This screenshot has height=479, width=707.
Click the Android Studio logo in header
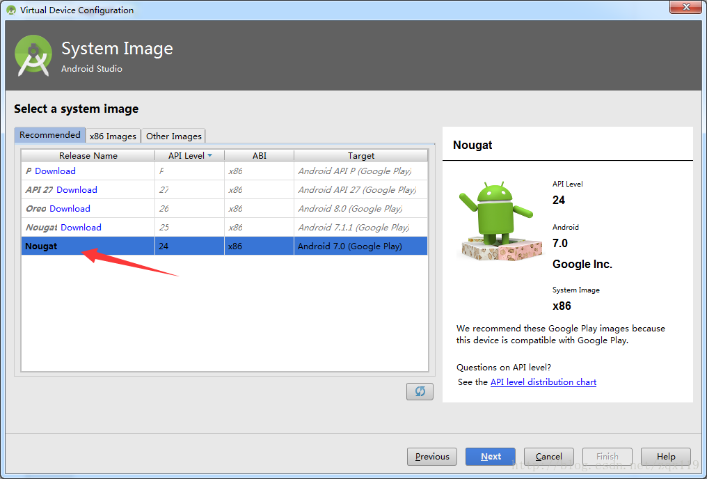click(33, 56)
